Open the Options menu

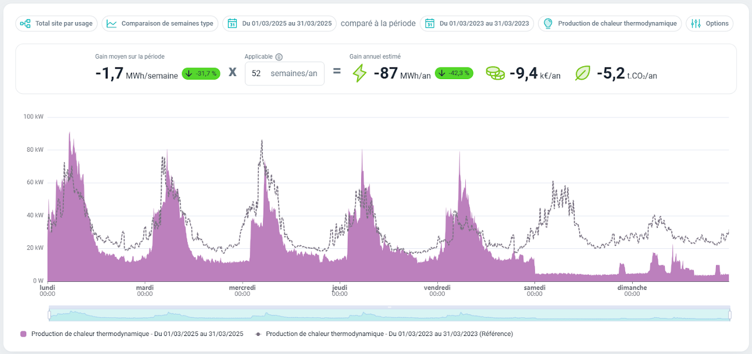tap(717, 24)
